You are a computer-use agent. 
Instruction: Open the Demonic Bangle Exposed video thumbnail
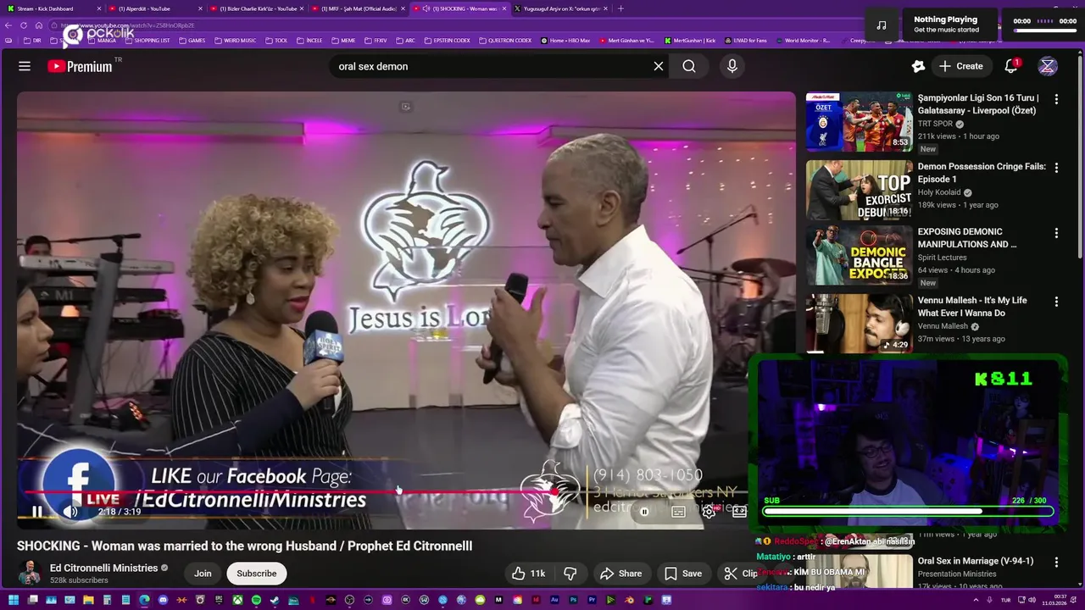point(859,255)
